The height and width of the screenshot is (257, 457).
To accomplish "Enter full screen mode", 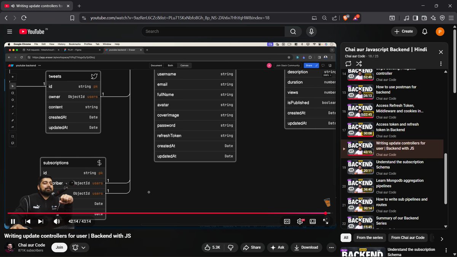I will pyautogui.click(x=326, y=221).
